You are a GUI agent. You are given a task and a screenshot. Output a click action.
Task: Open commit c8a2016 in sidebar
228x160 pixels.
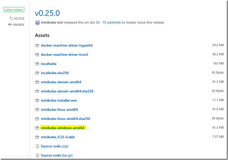(18, 24)
